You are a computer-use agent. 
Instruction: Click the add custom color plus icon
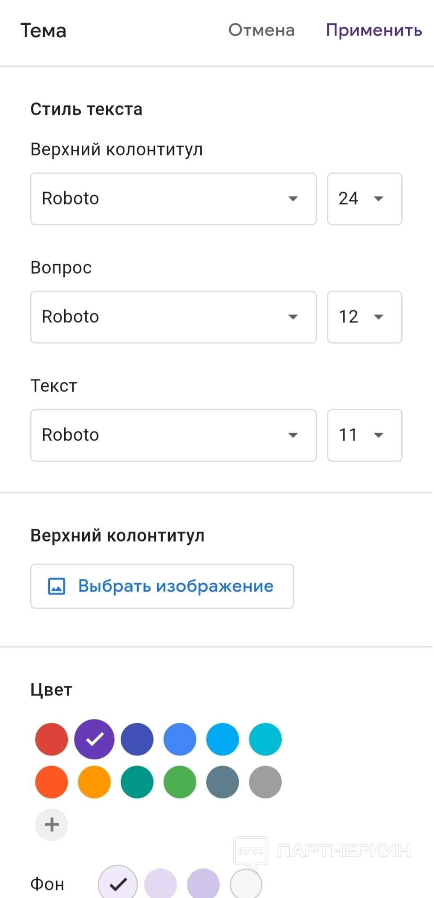point(52,824)
